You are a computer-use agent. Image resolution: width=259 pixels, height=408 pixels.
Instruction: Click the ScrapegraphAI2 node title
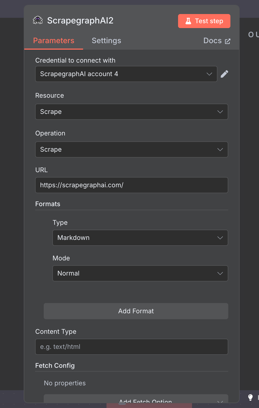pyautogui.click(x=80, y=21)
